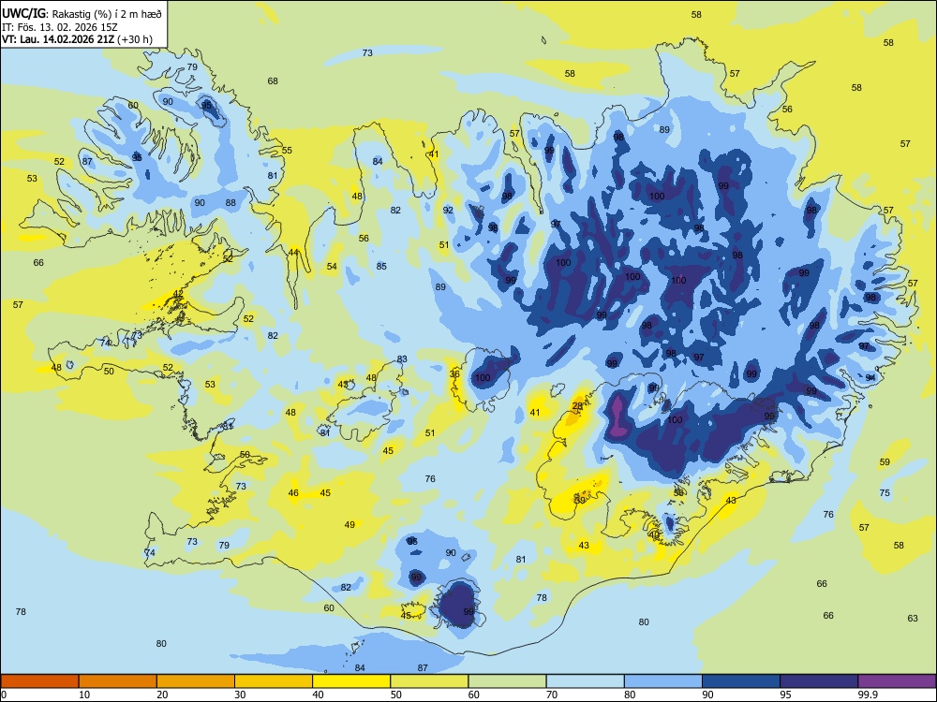The height and width of the screenshot is (702, 937).
Task: Click the purple above-99.9 legend swatch
Action: click(897, 681)
